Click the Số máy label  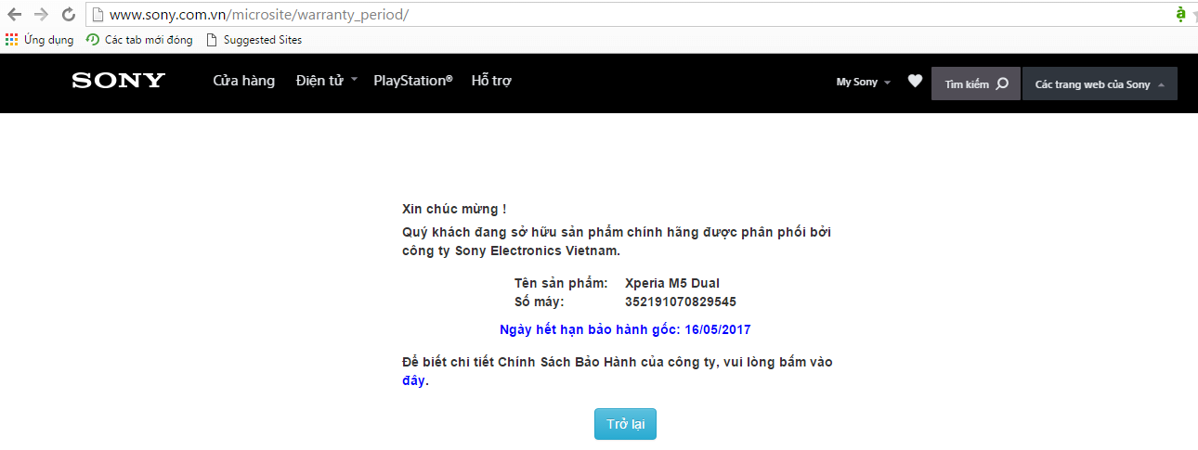coord(540,302)
